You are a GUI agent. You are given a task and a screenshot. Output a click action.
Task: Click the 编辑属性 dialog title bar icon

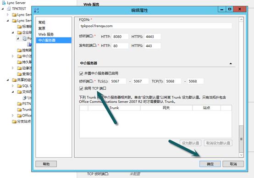coord(36,10)
